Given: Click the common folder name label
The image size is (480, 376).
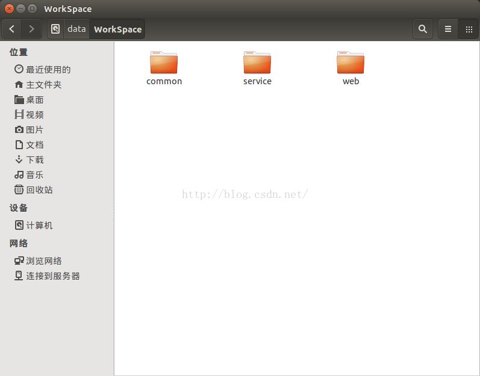Looking at the screenshot, I should [164, 81].
